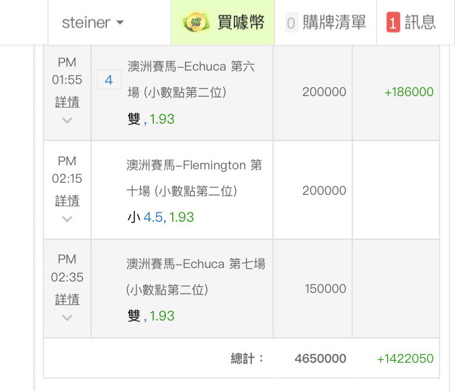
Task: Click the 買噱幣 coin icon
Action: point(196,22)
